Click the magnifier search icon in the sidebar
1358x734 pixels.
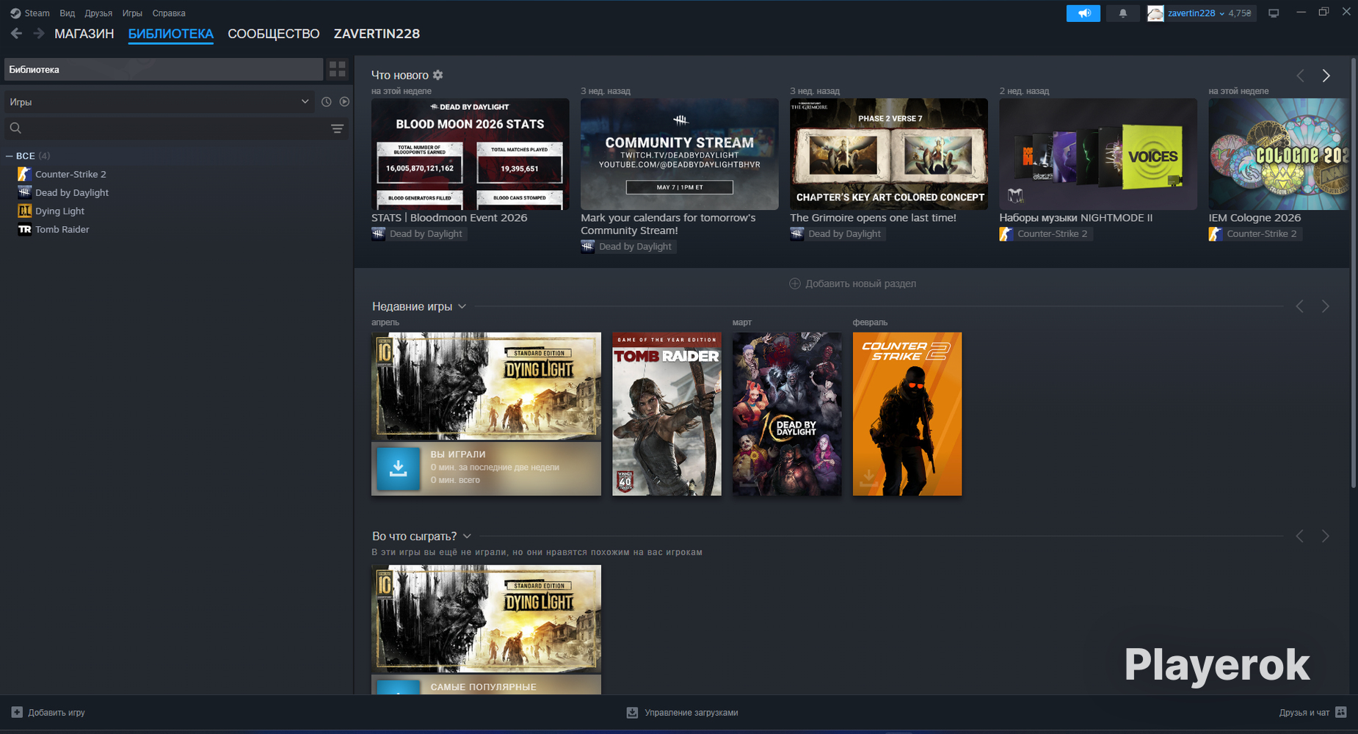[15, 128]
